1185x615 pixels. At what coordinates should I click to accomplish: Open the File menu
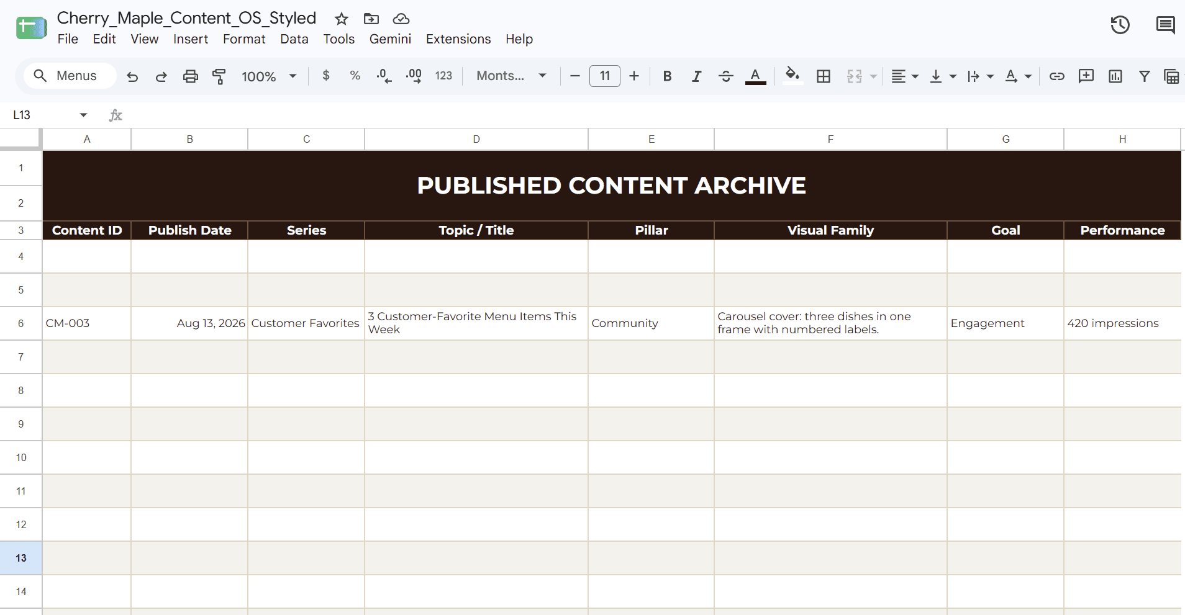click(x=68, y=39)
